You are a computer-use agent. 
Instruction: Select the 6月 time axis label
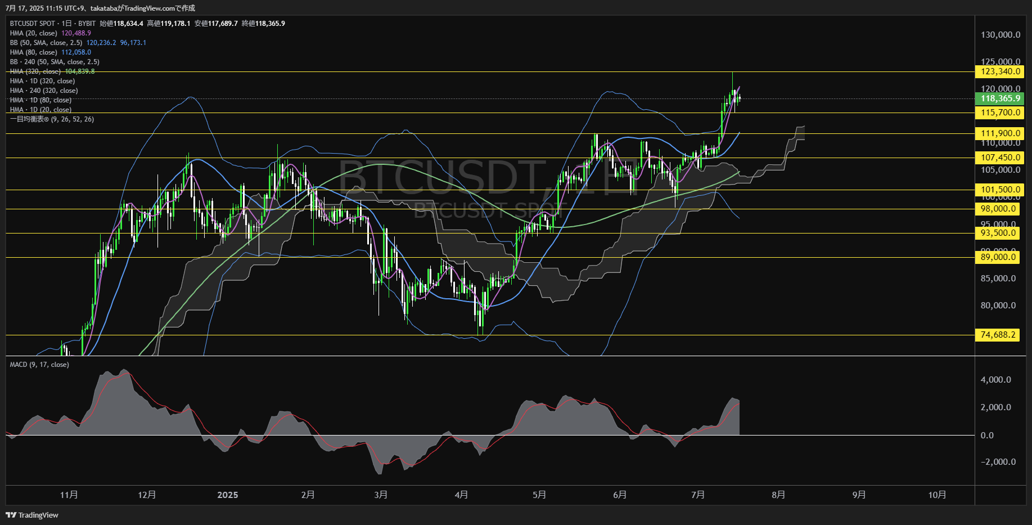(620, 495)
